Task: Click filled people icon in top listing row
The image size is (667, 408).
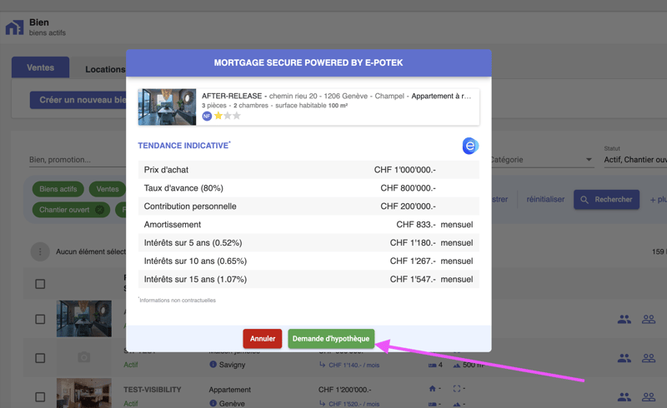Action: click(x=624, y=319)
